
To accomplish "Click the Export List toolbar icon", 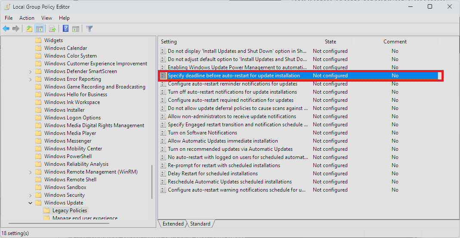I will click(x=52, y=29).
